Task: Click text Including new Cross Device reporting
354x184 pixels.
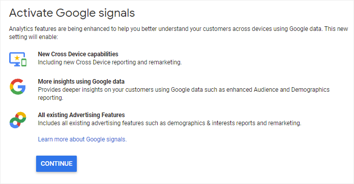Action: pyautogui.click(x=87, y=62)
